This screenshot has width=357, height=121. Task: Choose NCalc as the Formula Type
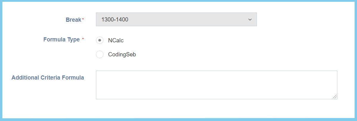click(x=100, y=40)
